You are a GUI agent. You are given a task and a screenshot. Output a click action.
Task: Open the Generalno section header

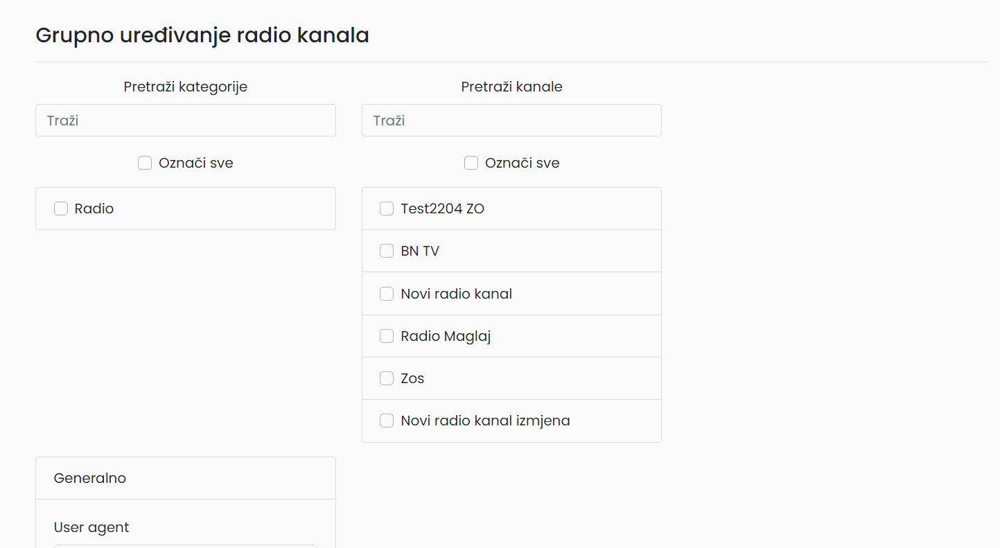(186, 478)
